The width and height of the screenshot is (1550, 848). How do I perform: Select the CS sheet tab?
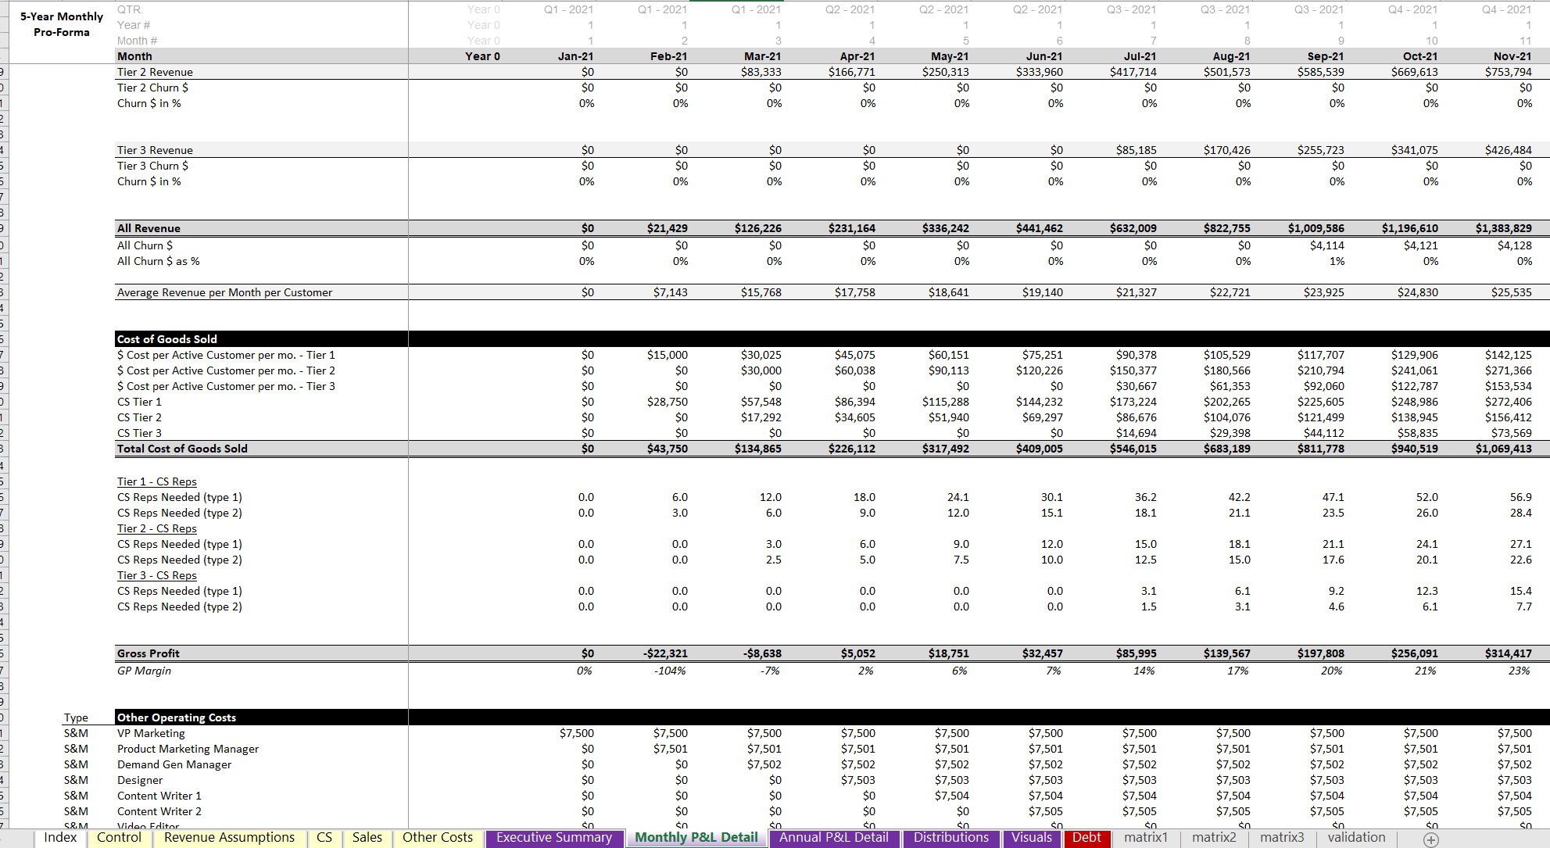[x=324, y=838]
